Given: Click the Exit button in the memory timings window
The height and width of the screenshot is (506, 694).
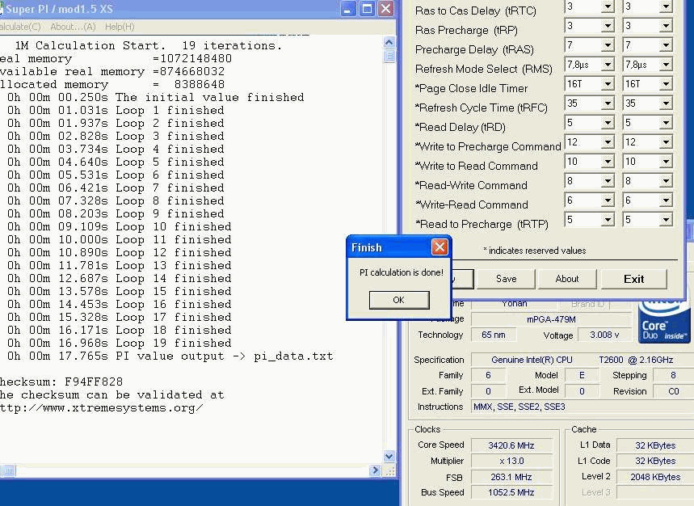Looking at the screenshot, I should coord(633,279).
